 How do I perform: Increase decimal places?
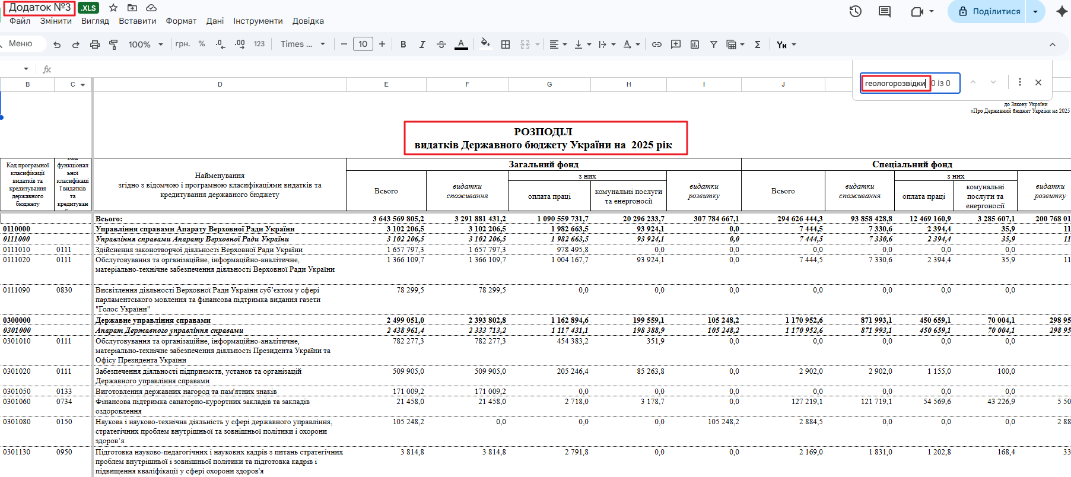click(240, 44)
